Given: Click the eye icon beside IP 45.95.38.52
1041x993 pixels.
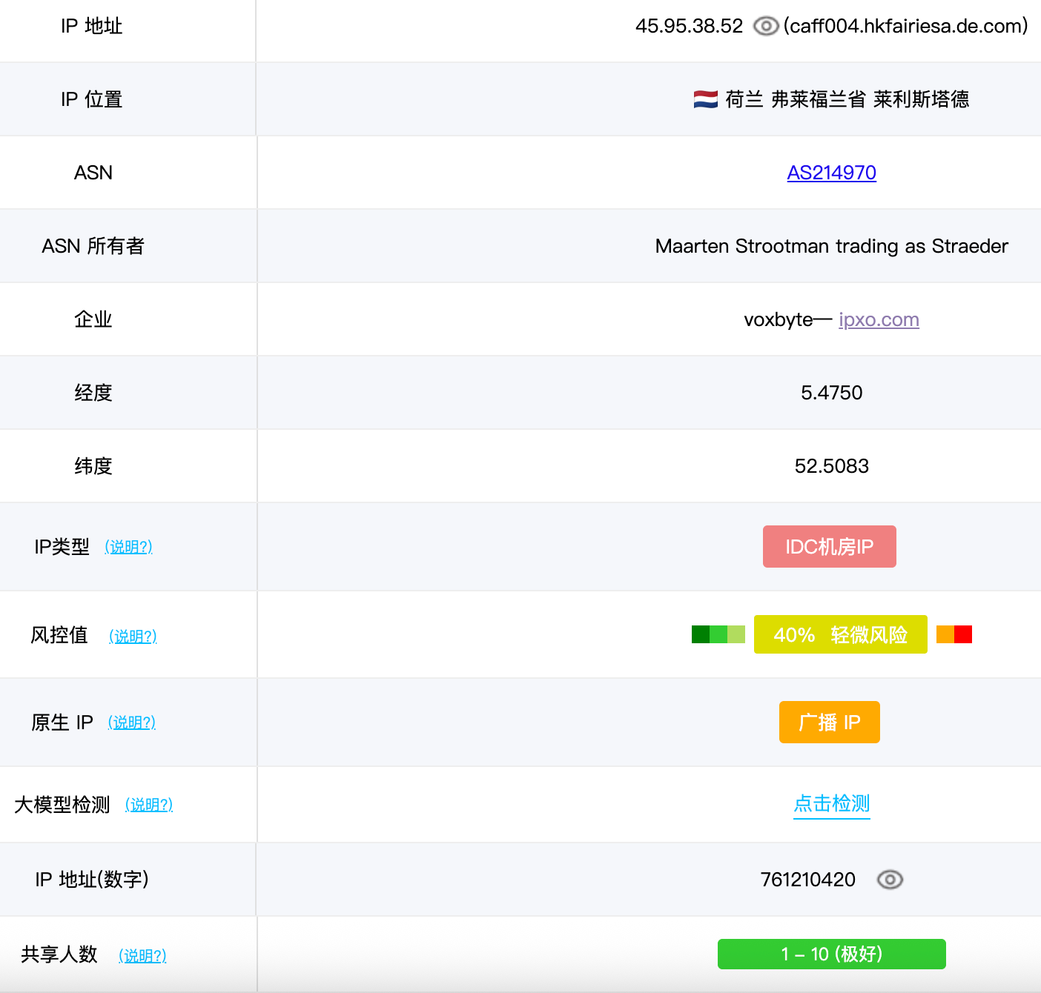Looking at the screenshot, I should [x=765, y=27].
